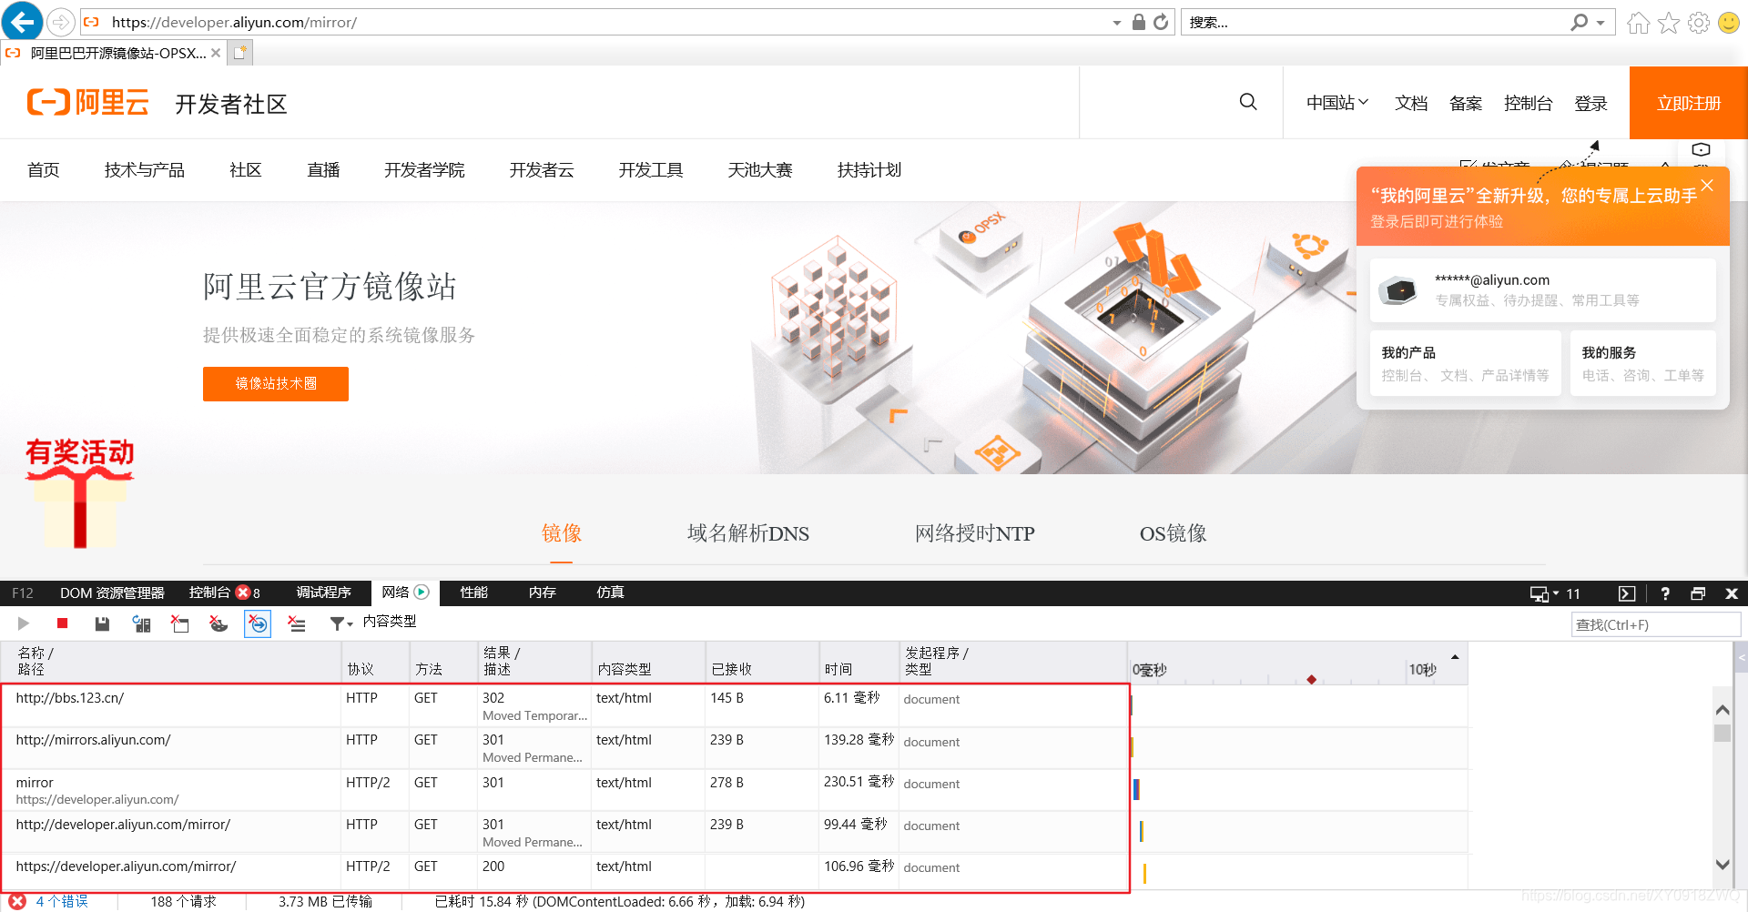This screenshot has width=1748, height=912.
Task: Click the 我的产品 card
Action: [x=1465, y=363]
